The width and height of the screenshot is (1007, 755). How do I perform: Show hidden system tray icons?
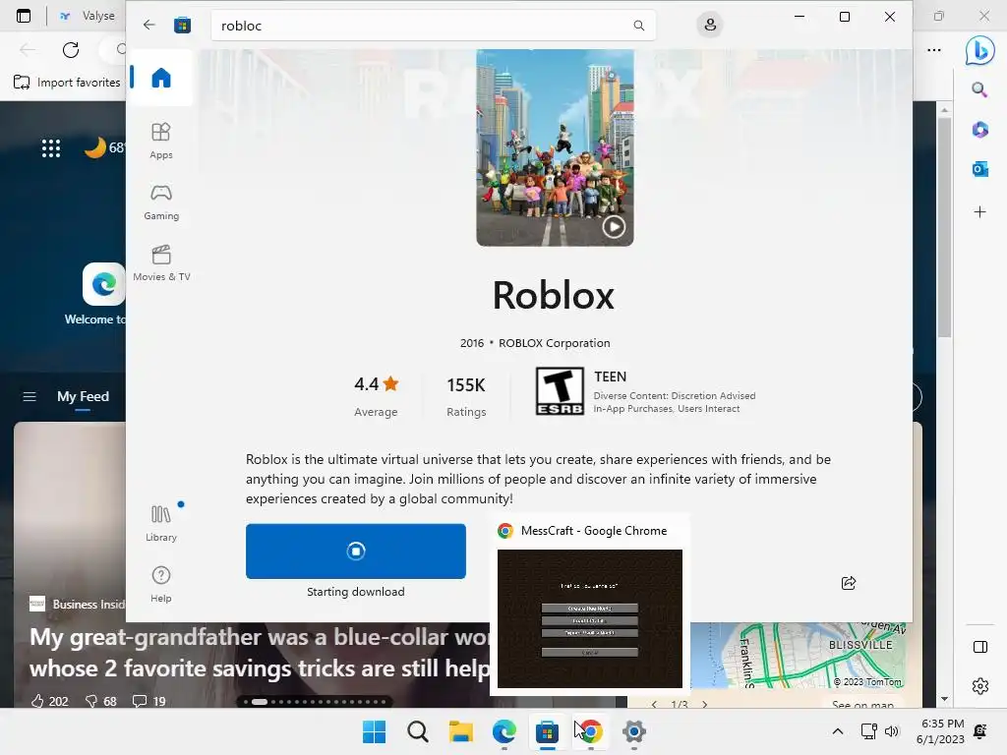(838, 731)
